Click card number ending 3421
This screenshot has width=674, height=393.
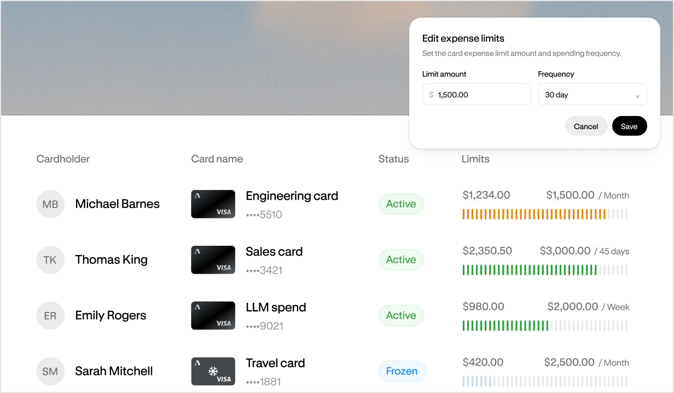tap(264, 270)
